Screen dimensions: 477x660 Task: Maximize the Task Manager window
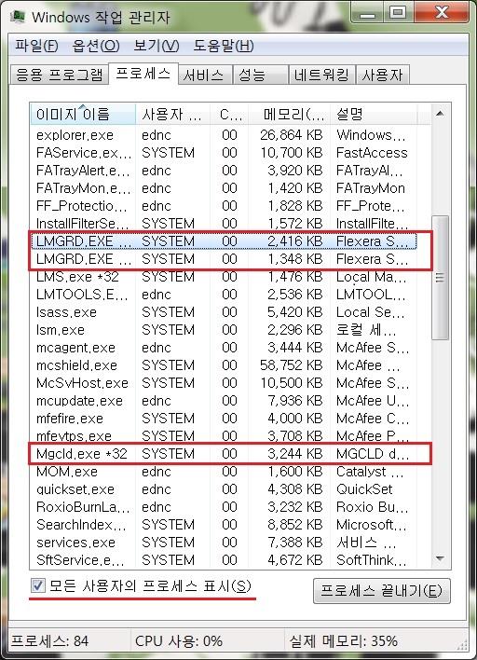(x=398, y=14)
